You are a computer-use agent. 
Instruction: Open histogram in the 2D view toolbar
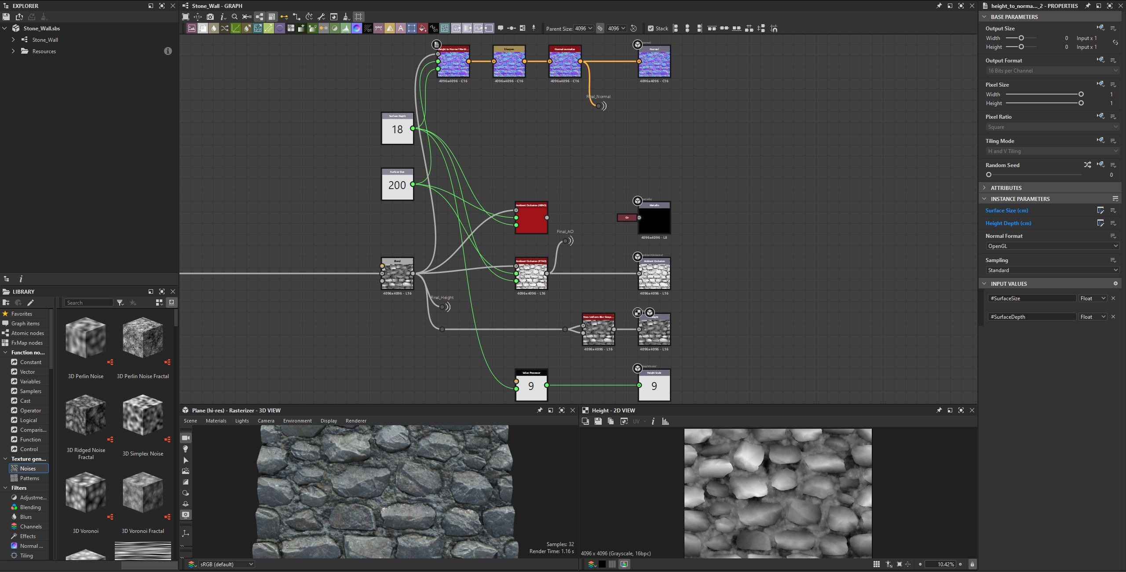(x=665, y=421)
